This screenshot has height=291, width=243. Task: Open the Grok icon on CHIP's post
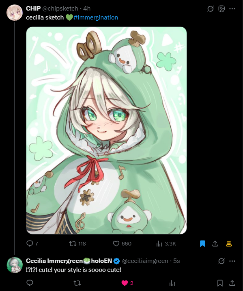(211, 9)
